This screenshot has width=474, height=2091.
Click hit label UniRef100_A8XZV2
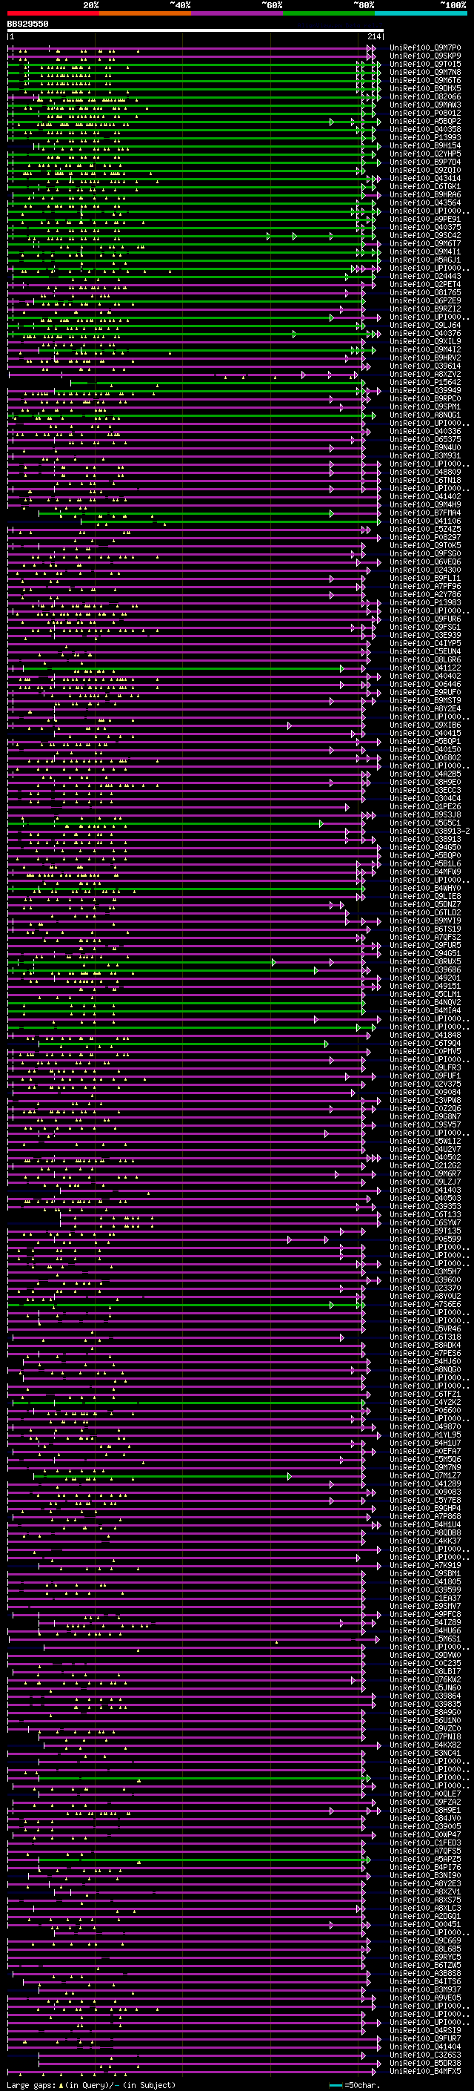click(x=425, y=374)
